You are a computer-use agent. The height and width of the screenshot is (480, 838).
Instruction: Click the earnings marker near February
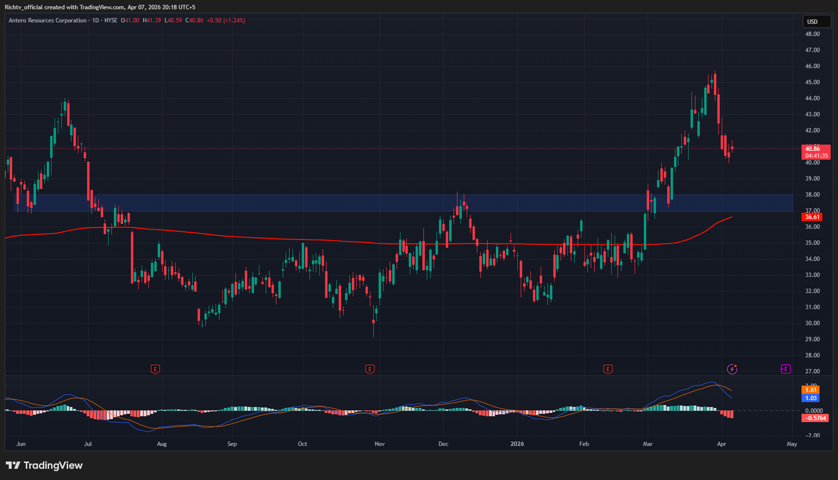[607, 369]
